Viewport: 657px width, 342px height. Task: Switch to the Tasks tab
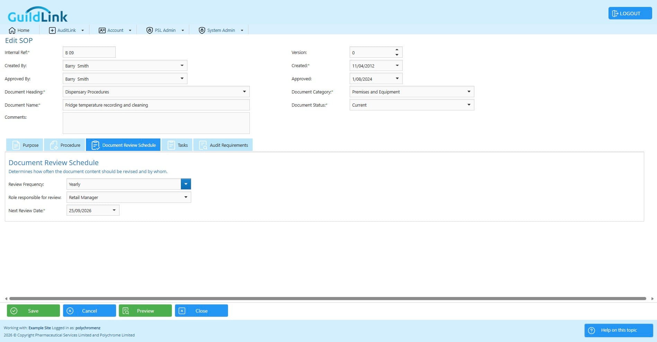click(177, 145)
